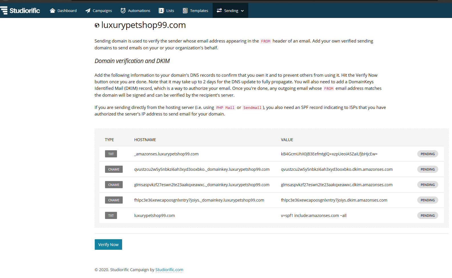452x278 pixels.
Task: Click the HOSTNAME column header
Action: coord(145,140)
